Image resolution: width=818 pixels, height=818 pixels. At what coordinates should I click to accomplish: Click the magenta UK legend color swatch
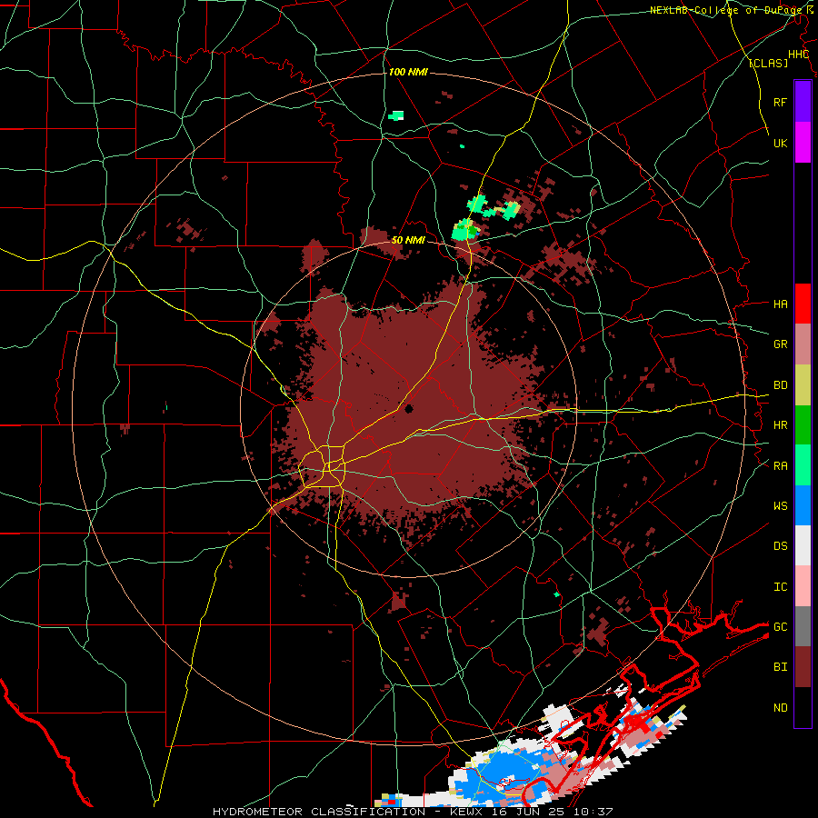coord(803,143)
